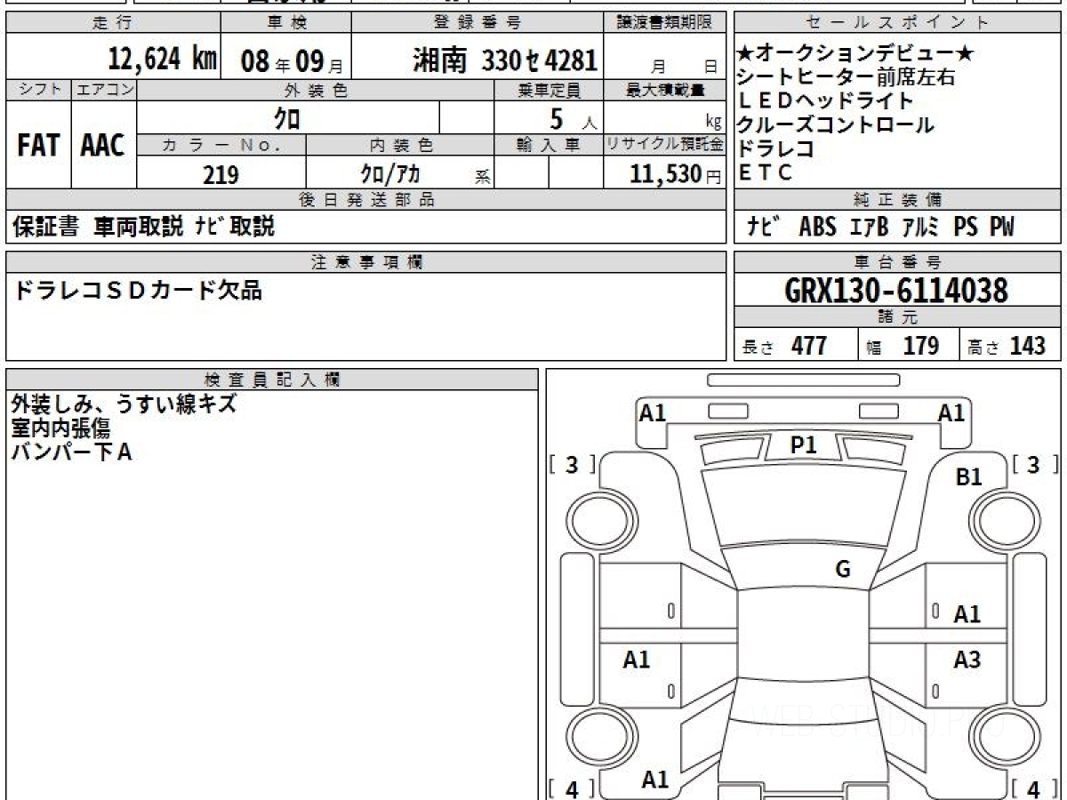Select the vehicle length value 477

pyautogui.click(x=809, y=347)
